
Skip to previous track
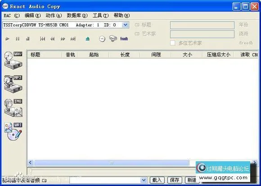(42, 39)
